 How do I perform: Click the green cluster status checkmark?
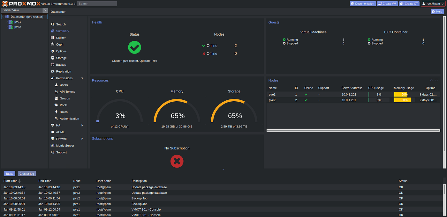click(134, 47)
